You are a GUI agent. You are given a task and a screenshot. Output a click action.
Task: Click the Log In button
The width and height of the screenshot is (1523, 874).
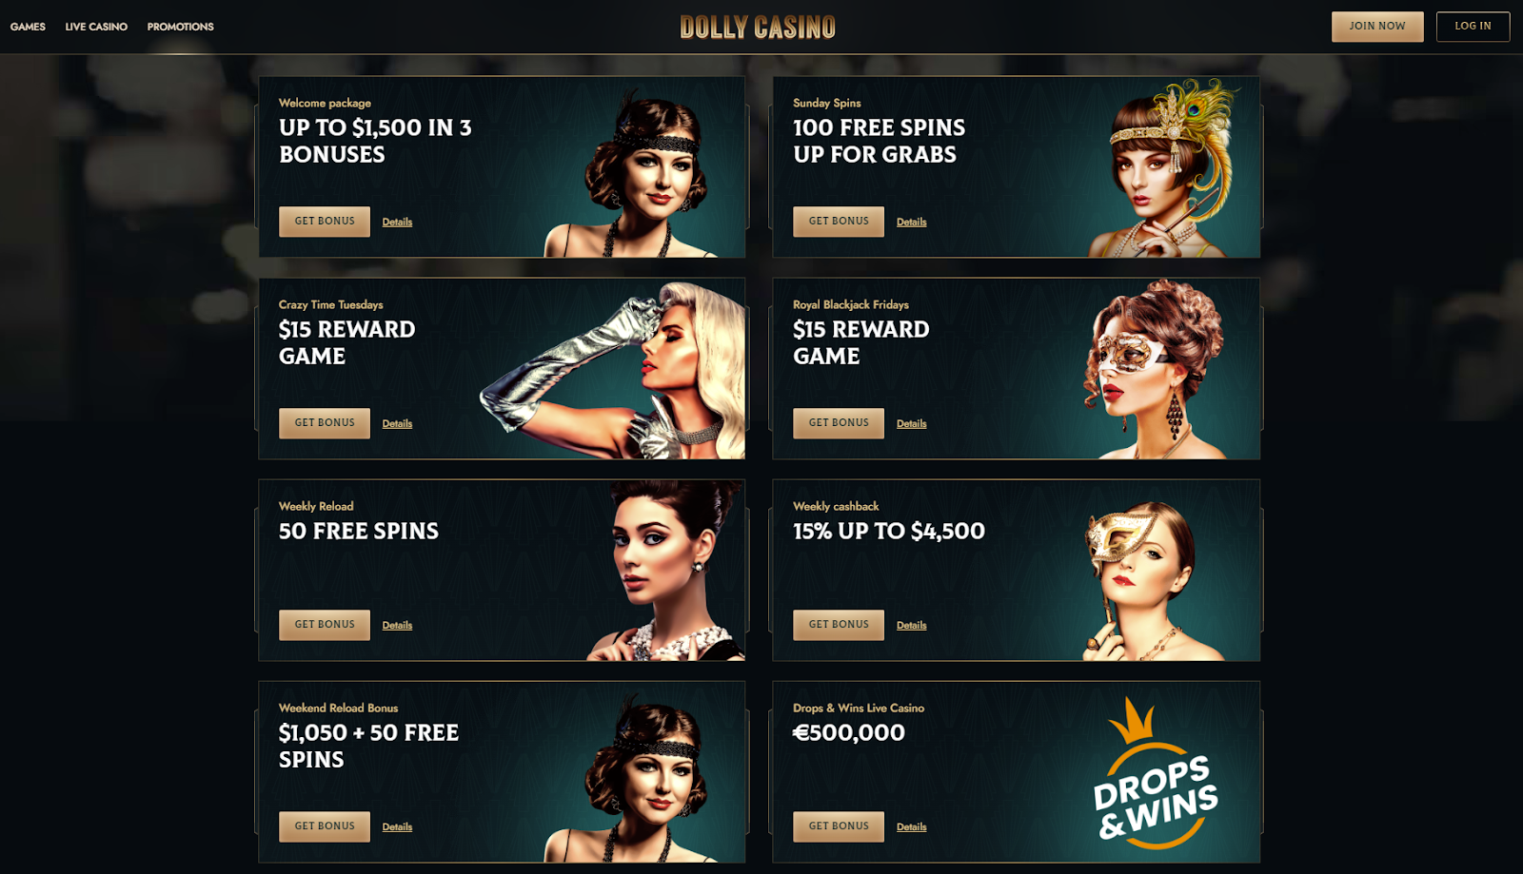click(x=1473, y=27)
